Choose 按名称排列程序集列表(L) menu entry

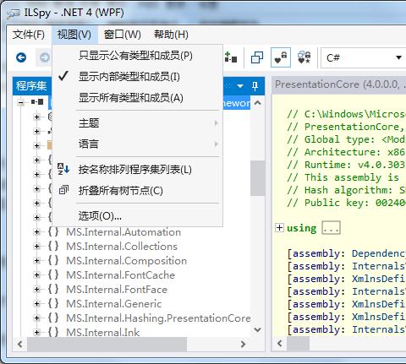tap(138, 170)
